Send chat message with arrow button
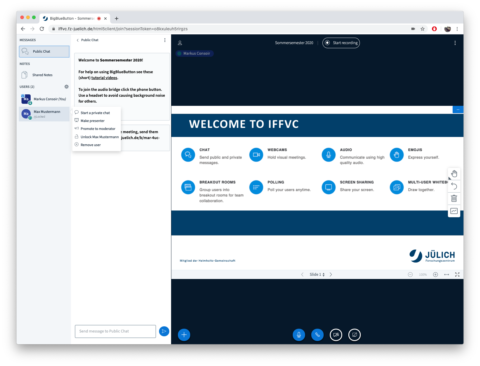The height and width of the screenshot is (366, 480). click(x=164, y=331)
